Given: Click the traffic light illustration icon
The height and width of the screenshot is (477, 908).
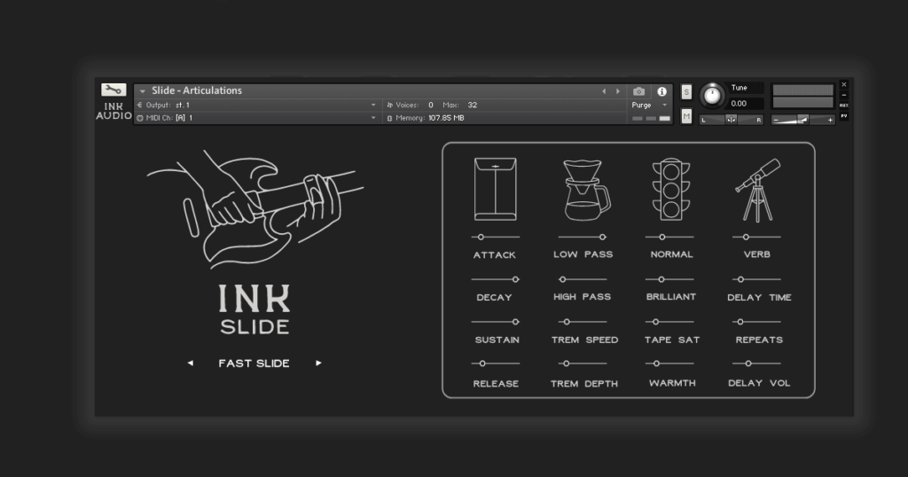Looking at the screenshot, I should pos(671,190).
